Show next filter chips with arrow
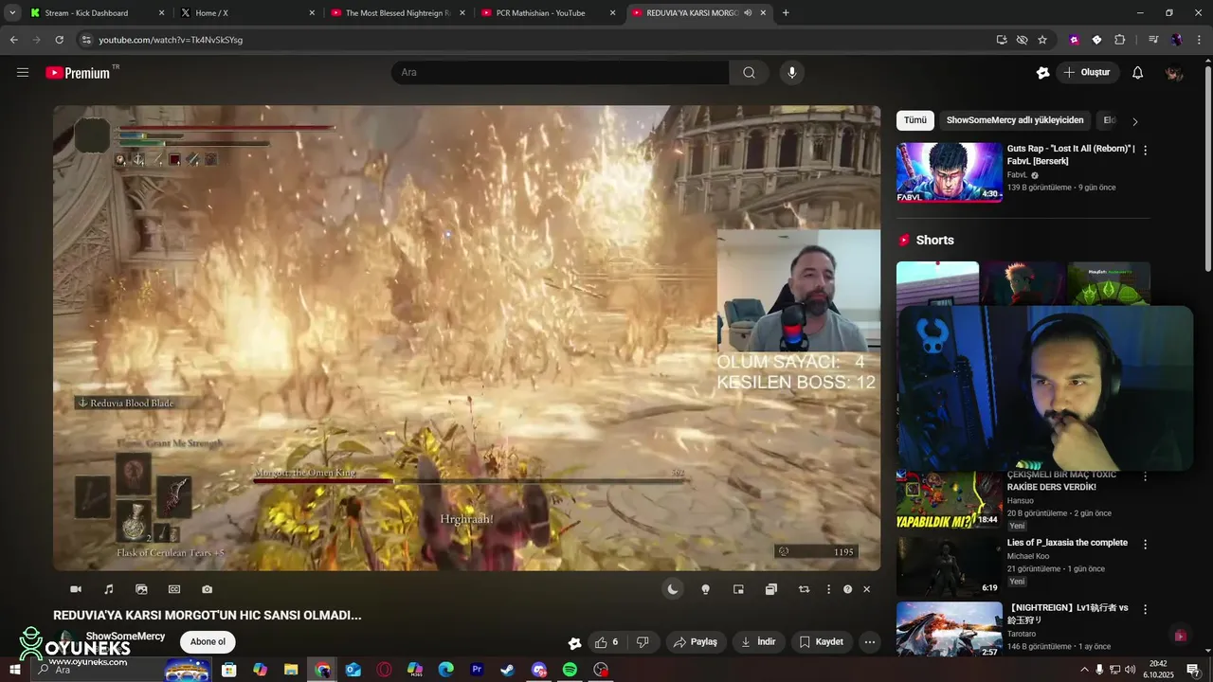Screen dimensions: 1213x682 point(1135,121)
